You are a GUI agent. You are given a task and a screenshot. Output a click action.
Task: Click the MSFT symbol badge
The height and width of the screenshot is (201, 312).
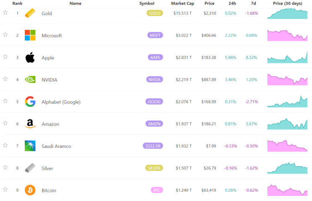pos(155,35)
